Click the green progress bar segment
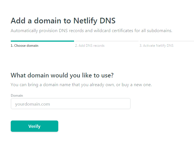This screenshot has height=145, width=194. pos(42,41)
